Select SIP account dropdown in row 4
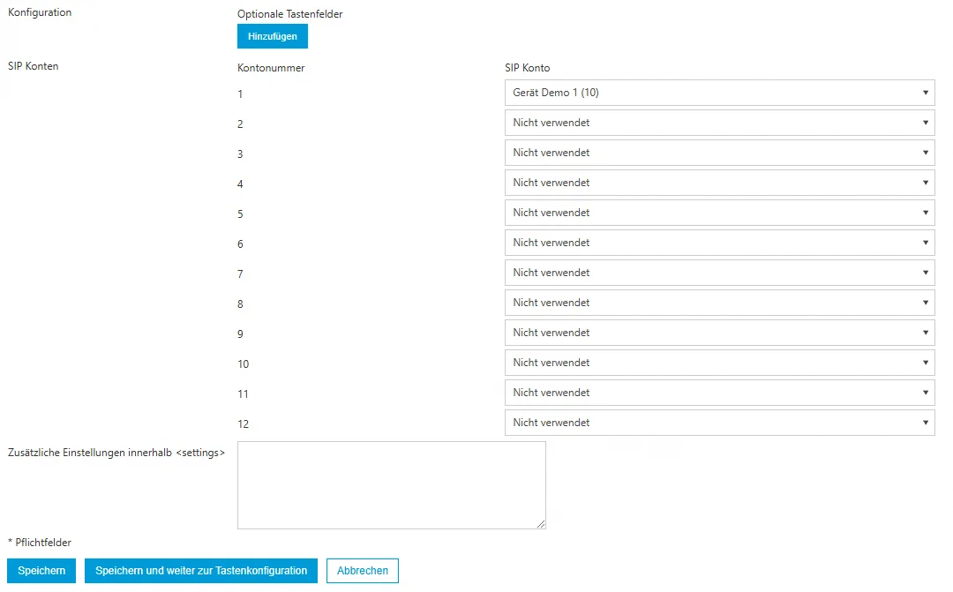Image resolution: width=953 pixels, height=592 pixels. tap(718, 183)
